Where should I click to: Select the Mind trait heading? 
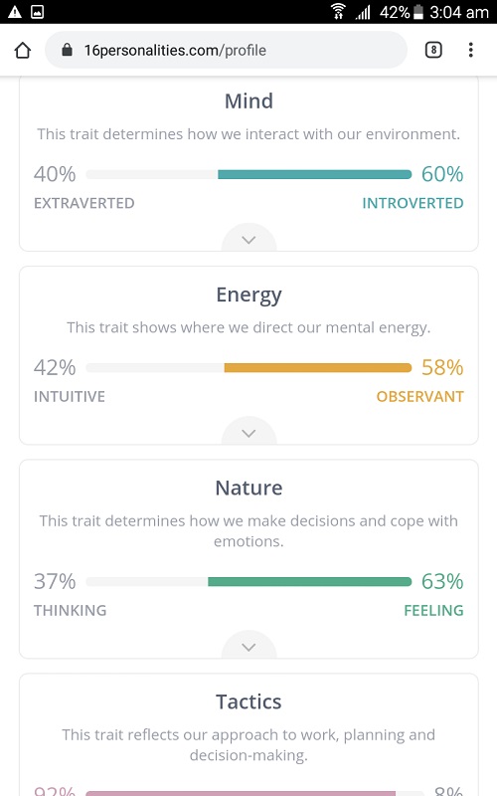click(248, 101)
